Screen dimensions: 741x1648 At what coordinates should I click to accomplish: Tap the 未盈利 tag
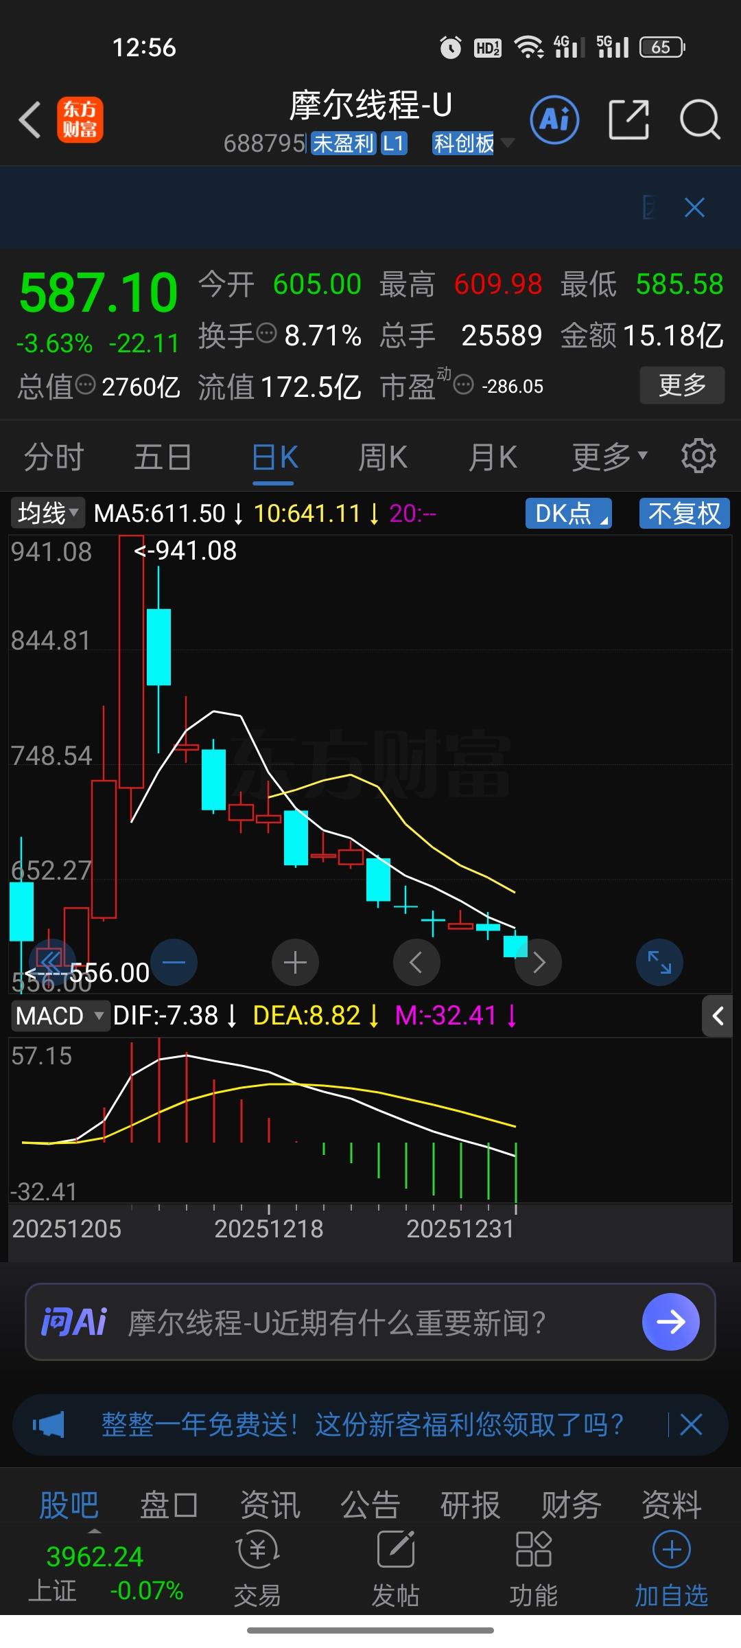(x=344, y=144)
